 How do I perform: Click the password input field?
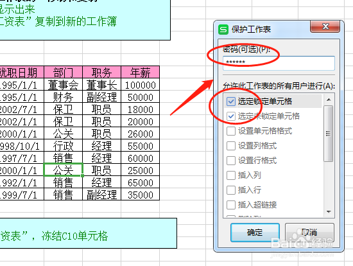pos(279,63)
